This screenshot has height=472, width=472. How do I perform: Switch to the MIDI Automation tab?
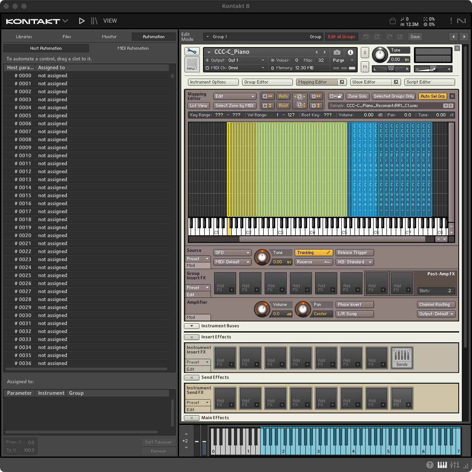tap(133, 48)
